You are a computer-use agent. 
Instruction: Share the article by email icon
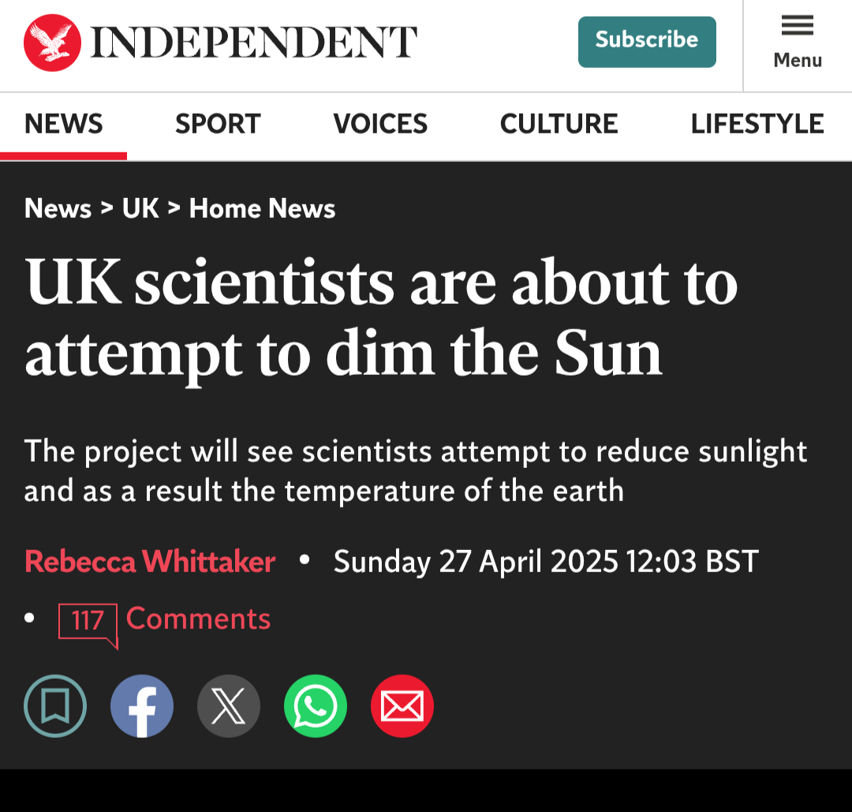click(x=402, y=706)
